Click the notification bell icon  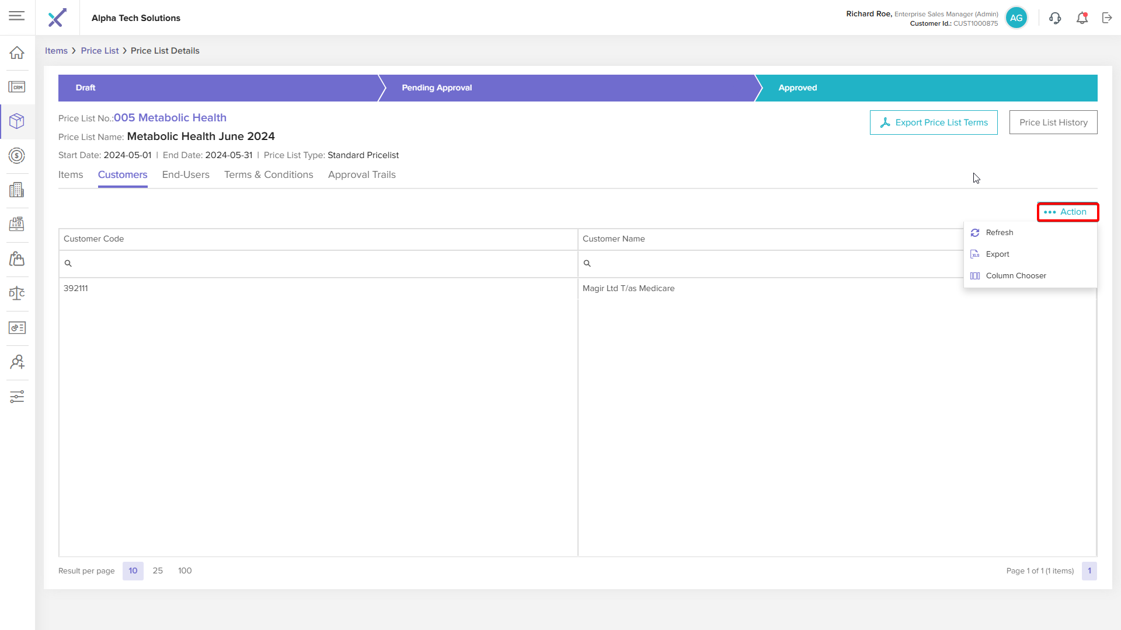point(1082,18)
